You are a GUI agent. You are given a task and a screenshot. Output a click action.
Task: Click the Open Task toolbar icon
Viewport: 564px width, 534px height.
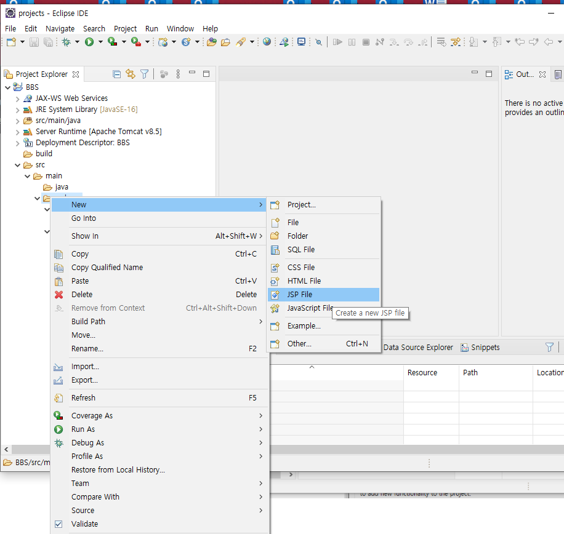click(225, 42)
